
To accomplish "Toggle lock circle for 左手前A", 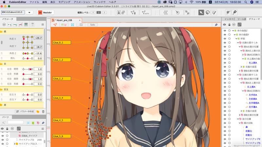I will (x=230, y=95).
